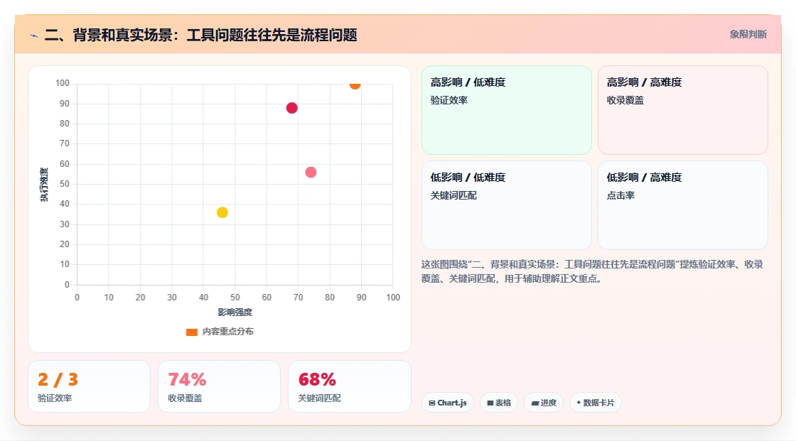Click the section title about 工具问题往往先是流程问题
796x441 pixels.
coord(201,35)
